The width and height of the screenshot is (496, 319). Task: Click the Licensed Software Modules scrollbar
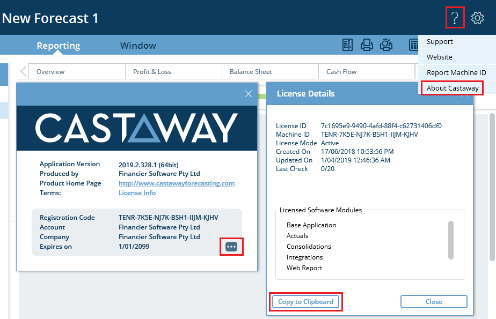[x=451, y=240]
